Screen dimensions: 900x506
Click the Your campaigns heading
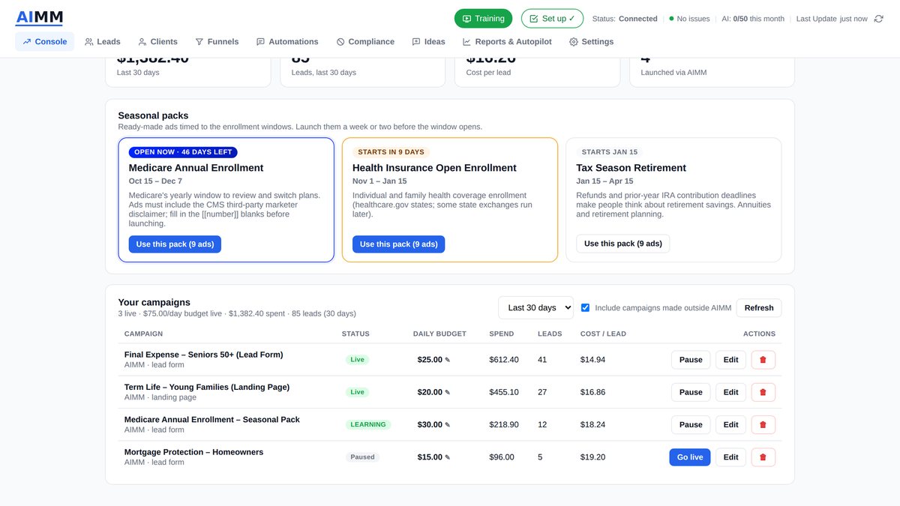click(154, 302)
